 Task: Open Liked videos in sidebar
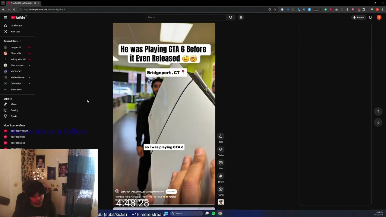tap(17, 25)
